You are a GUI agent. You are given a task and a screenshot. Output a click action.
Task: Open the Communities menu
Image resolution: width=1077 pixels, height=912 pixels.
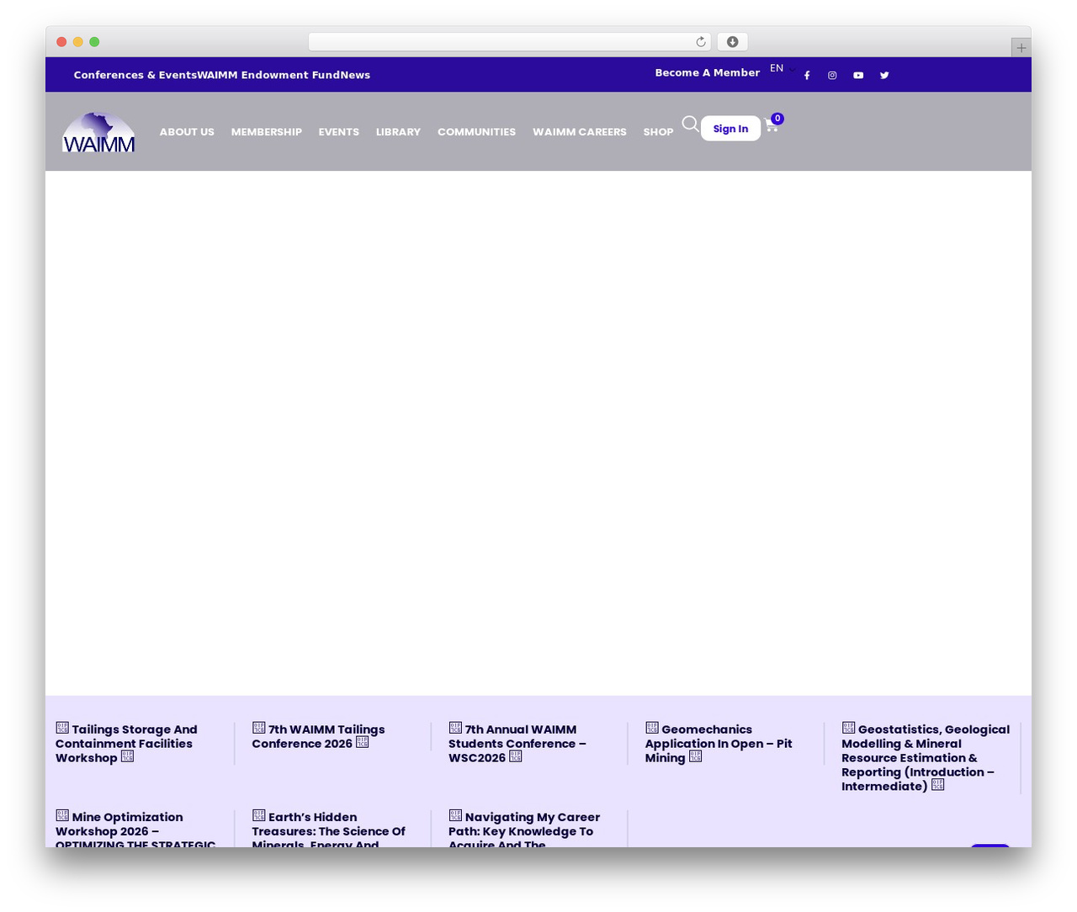tap(476, 132)
